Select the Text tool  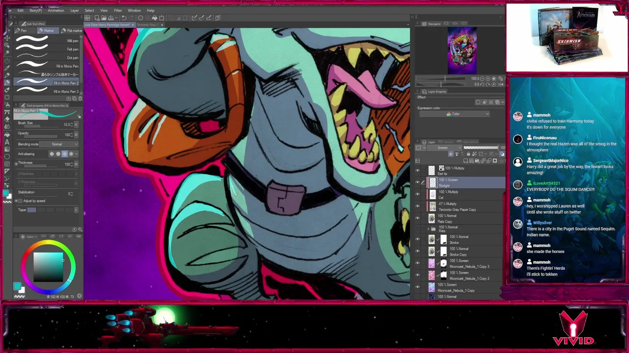click(x=7, y=142)
